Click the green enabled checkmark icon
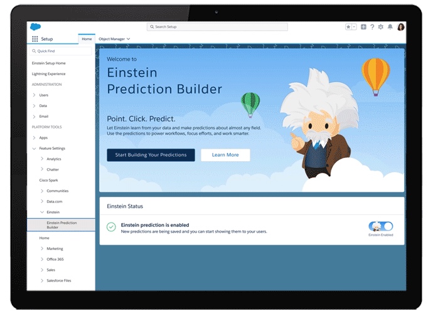 [111, 227]
